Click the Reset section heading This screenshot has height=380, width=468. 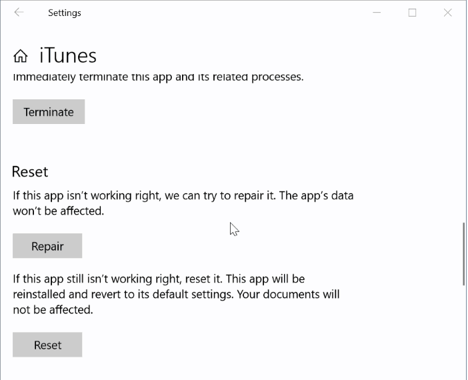coord(30,171)
